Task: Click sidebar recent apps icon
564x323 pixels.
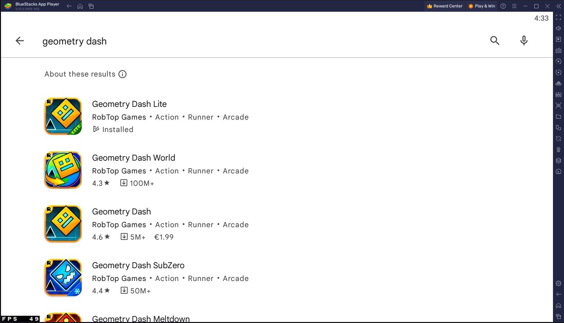Action: click(558, 316)
